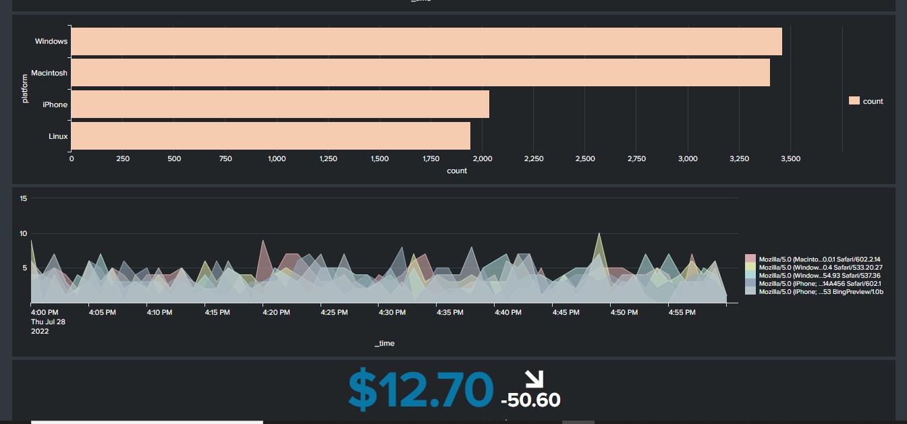Click the grey BingPreview/1.0b legend swatch
This screenshot has height=424, width=907.
[750, 292]
